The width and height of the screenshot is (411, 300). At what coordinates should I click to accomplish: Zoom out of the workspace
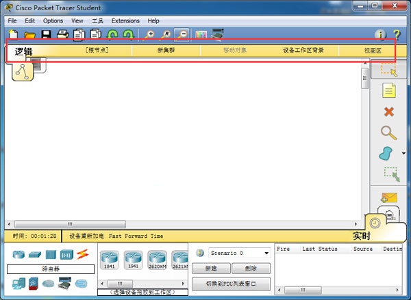[x=182, y=35]
